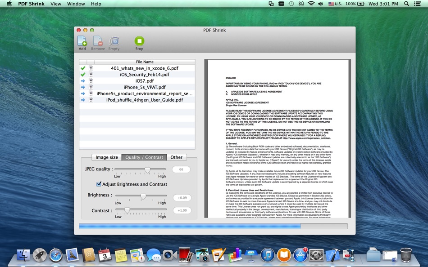Open Calendar icon in the Dock
Viewport: 428px width, 267px height.
click(105, 255)
